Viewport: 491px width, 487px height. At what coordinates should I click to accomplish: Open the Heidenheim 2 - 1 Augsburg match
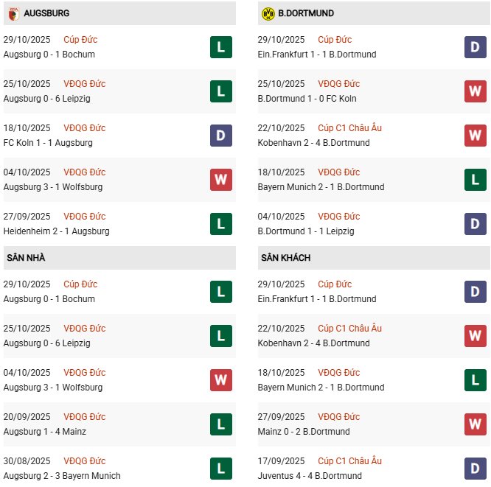point(56,231)
